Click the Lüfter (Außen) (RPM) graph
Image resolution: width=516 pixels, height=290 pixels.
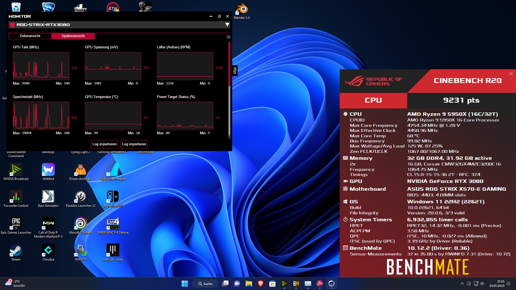coord(185,66)
